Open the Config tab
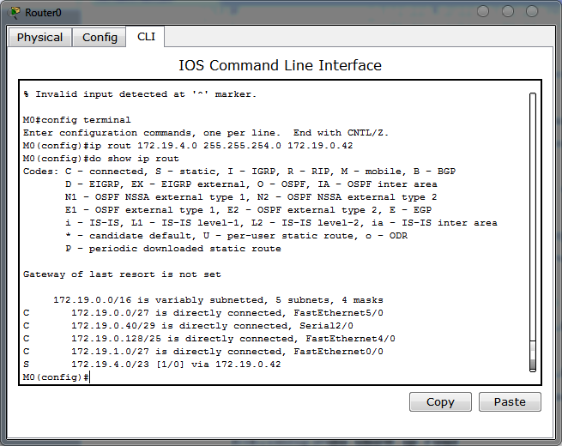562x446 pixels. click(100, 38)
